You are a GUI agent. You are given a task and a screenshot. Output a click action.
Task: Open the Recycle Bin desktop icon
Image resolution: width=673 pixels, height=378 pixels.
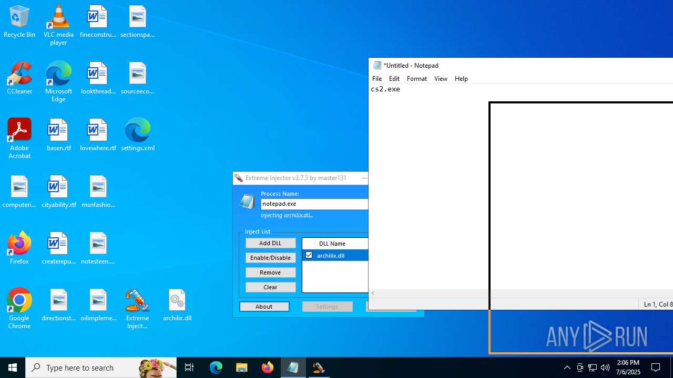tap(19, 22)
